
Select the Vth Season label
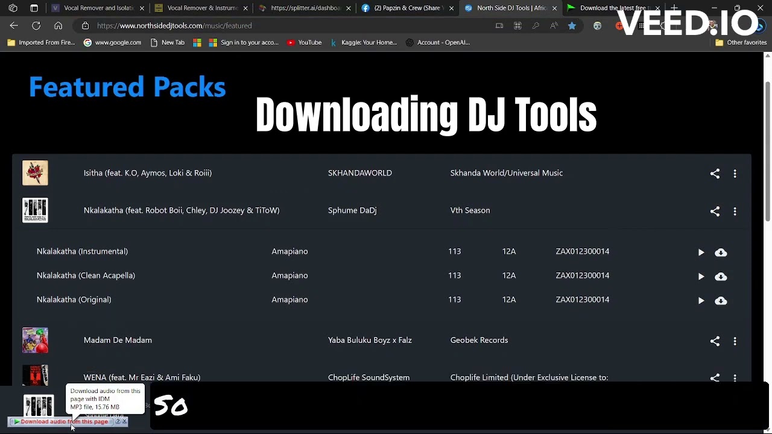pyautogui.click(x=470, y=210)
